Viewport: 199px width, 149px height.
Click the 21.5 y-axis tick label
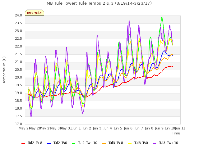coord(19,54)
